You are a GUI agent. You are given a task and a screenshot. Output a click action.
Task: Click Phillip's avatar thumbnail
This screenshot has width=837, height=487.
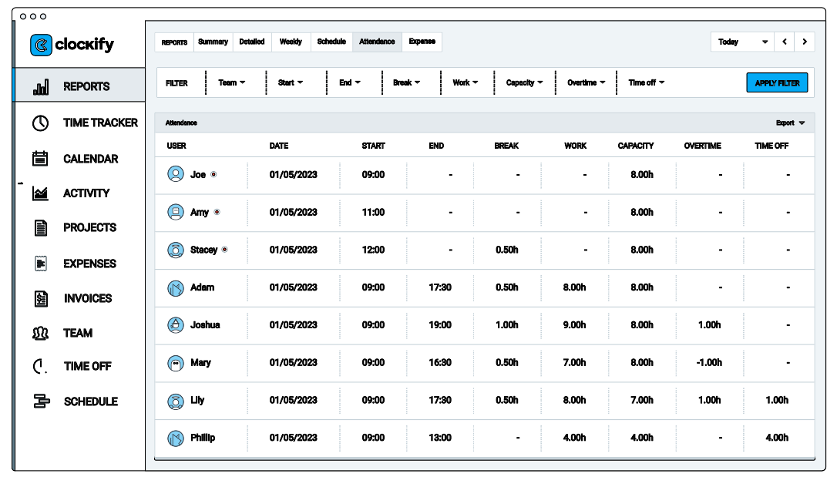point(175,438)
